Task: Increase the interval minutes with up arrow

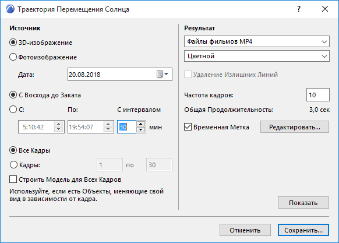Action: click(141, 124)
